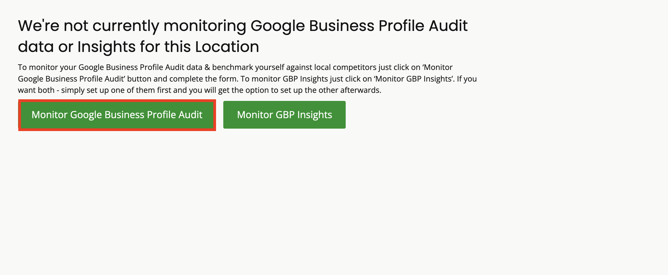Click the Monitor Google Business Profile Audit button
This screenshot has height=275, width=668.
pyautogui.click(x=117, y=115)
